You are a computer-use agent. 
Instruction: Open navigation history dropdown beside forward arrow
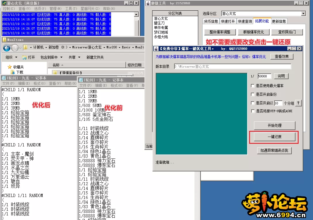tap(20, 48)
